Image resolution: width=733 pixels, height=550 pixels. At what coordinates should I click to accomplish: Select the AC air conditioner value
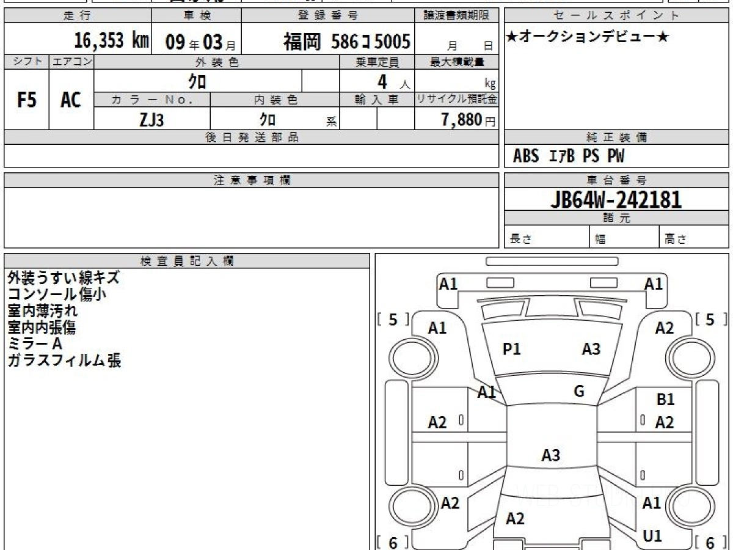(71, 100)
